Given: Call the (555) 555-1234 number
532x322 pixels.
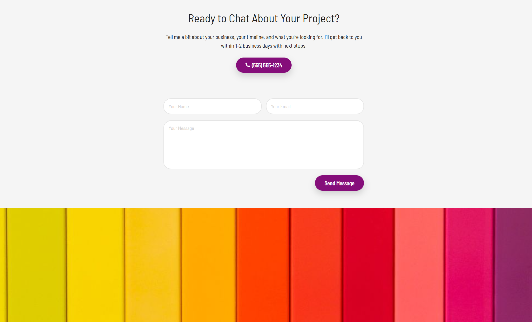Looking at the screenshot, I should pyautogui.click(x=263, y=65).
